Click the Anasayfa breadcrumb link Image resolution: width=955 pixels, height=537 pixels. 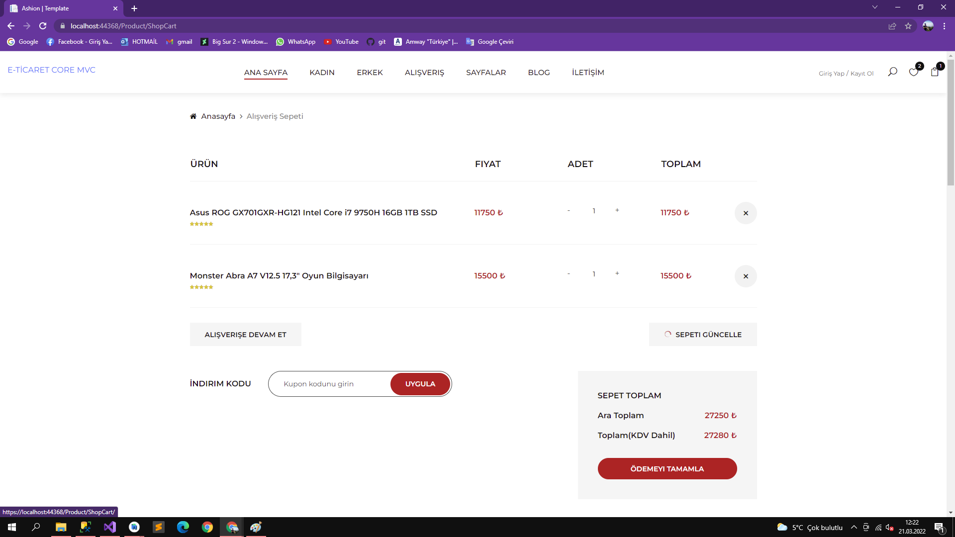[x=218, y=116]
